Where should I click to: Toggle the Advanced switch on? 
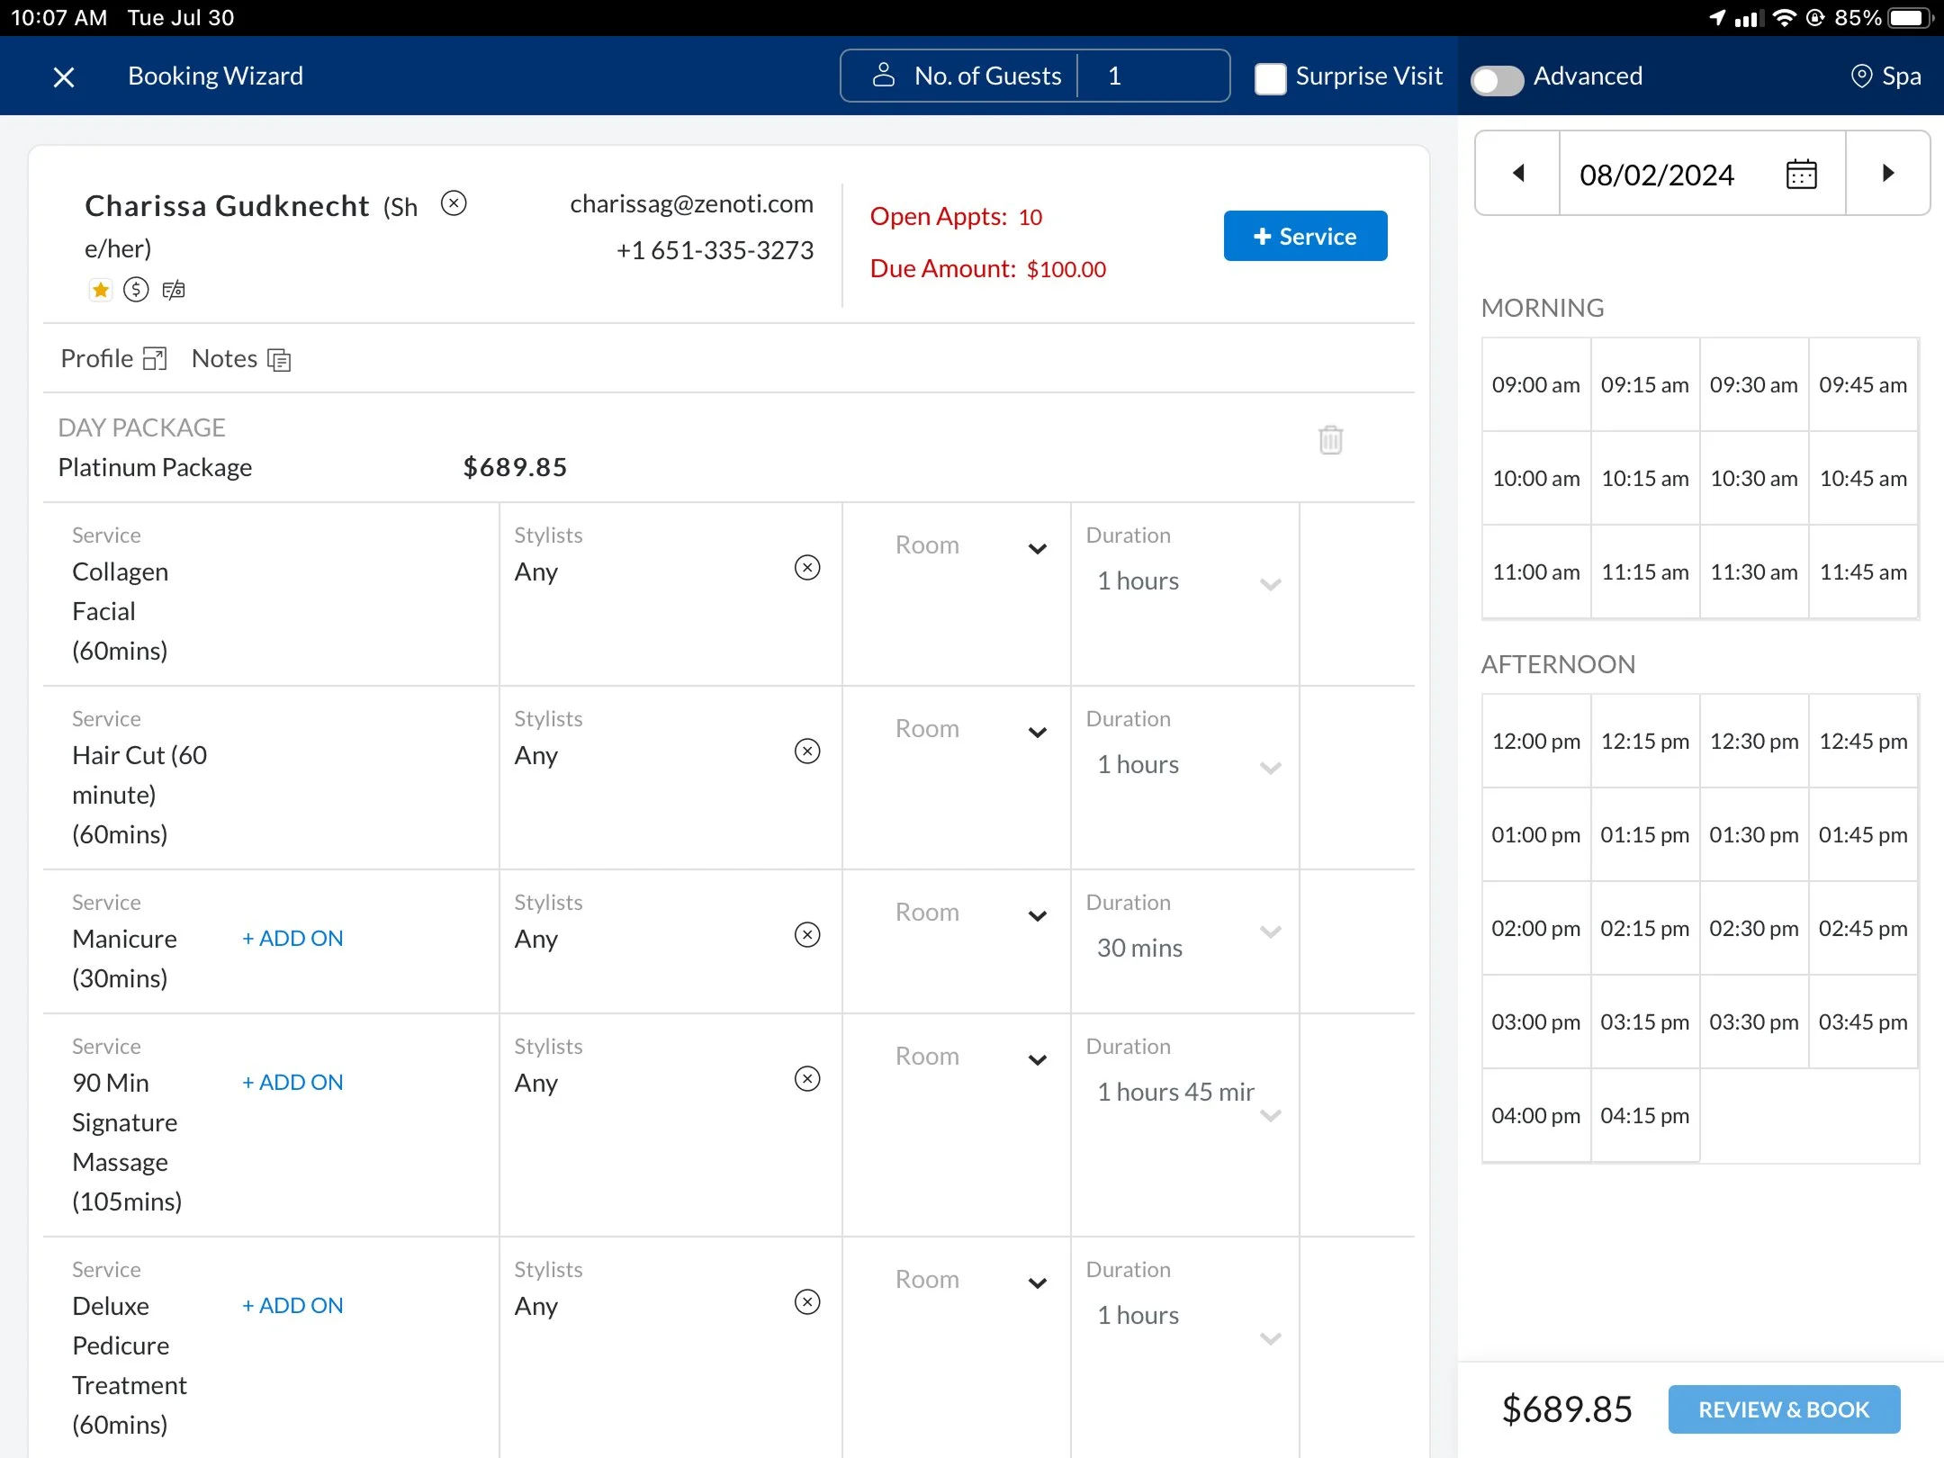tap(1497, 78)
